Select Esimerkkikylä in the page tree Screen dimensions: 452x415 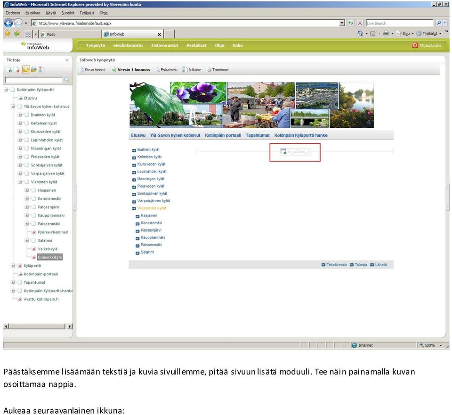point(49,257)
